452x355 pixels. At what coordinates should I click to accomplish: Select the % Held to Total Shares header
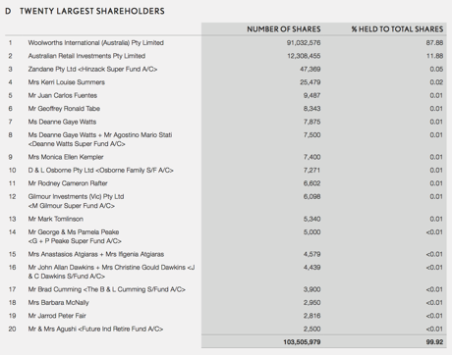397,29
